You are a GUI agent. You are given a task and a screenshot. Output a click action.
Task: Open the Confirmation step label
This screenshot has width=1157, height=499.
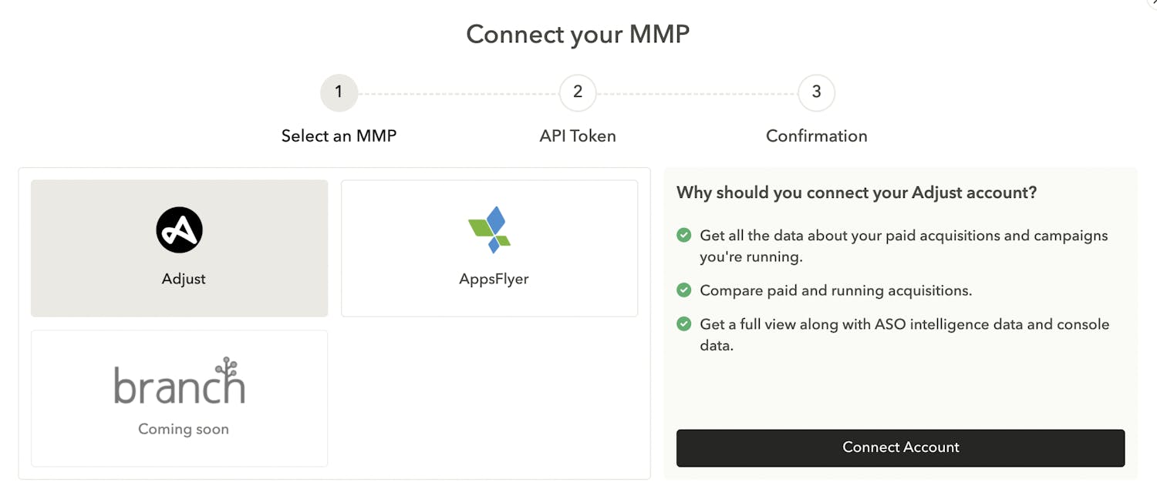(816, 136)
